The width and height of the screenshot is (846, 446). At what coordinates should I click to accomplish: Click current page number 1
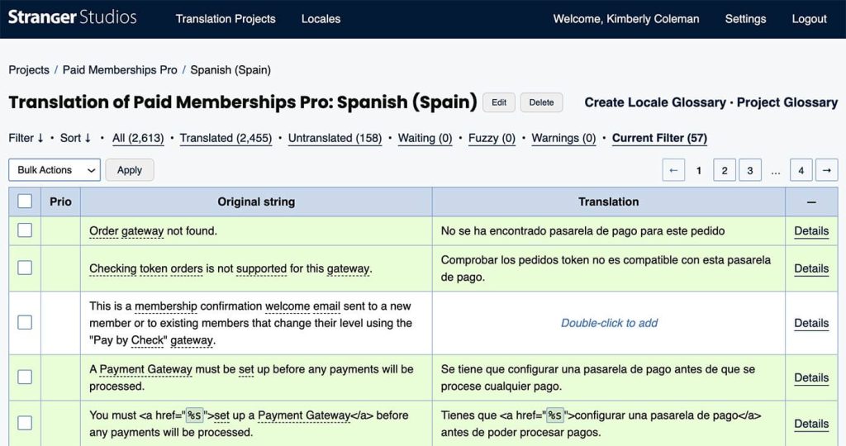pos(699,170)
